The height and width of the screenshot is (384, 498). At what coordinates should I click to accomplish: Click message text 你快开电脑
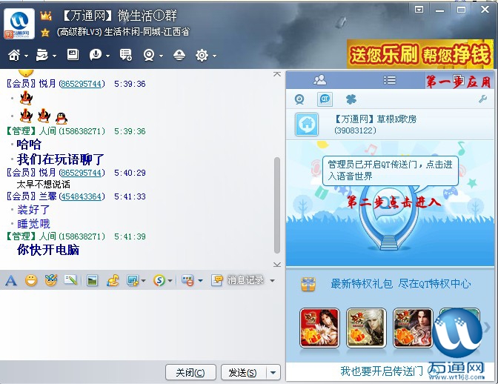point(48,250)
